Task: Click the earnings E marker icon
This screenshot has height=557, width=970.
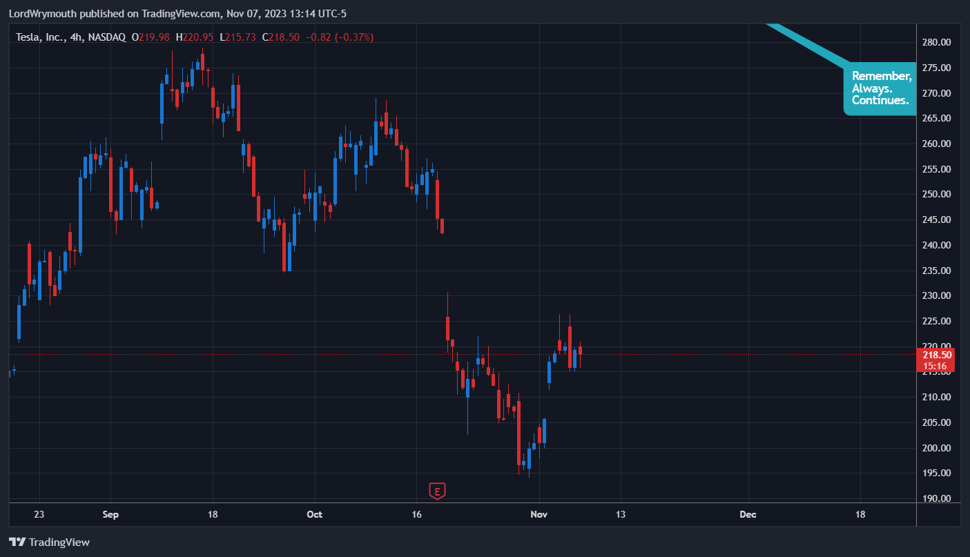Action: (x=436, y=491)
